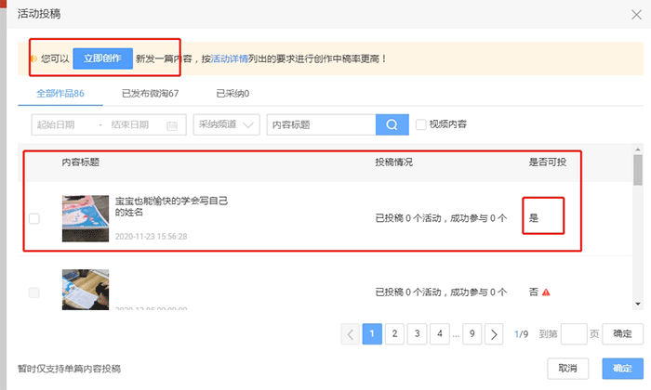This screenshot has width=651, height=390.
Task: Click the 起始日期 start date field
Action: [x=58, y=125]
